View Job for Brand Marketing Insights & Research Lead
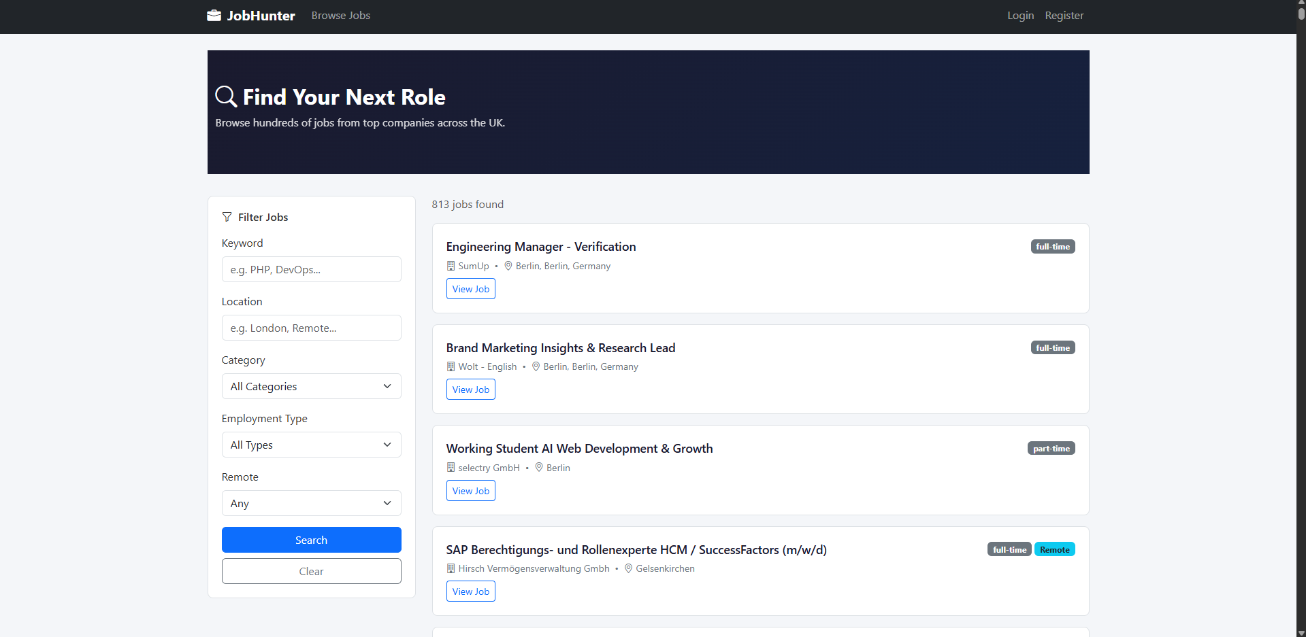 point(471,390)
